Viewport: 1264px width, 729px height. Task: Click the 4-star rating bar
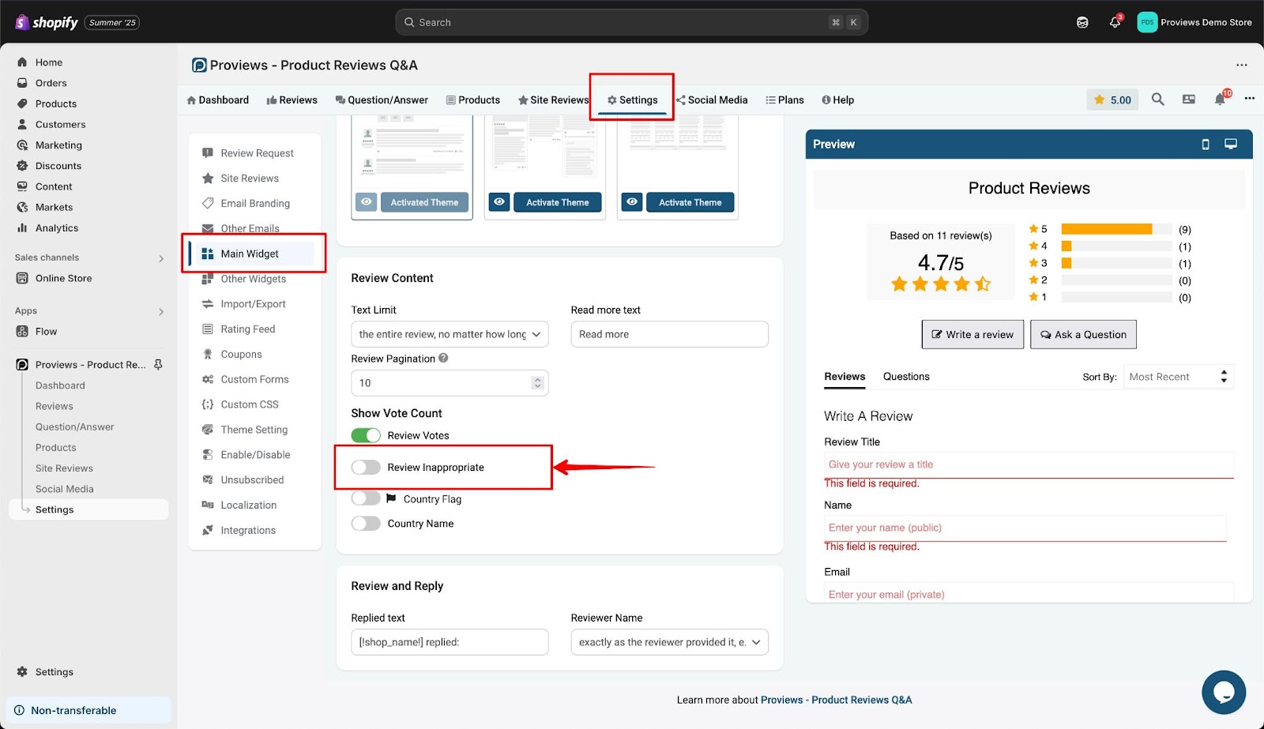[x=1116, y=246]
